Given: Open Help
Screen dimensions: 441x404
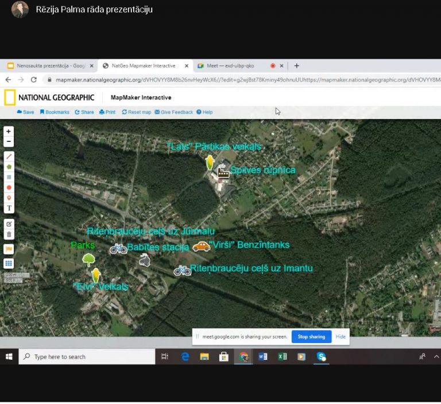Looking at the screenshot, I should pos(204,112).
